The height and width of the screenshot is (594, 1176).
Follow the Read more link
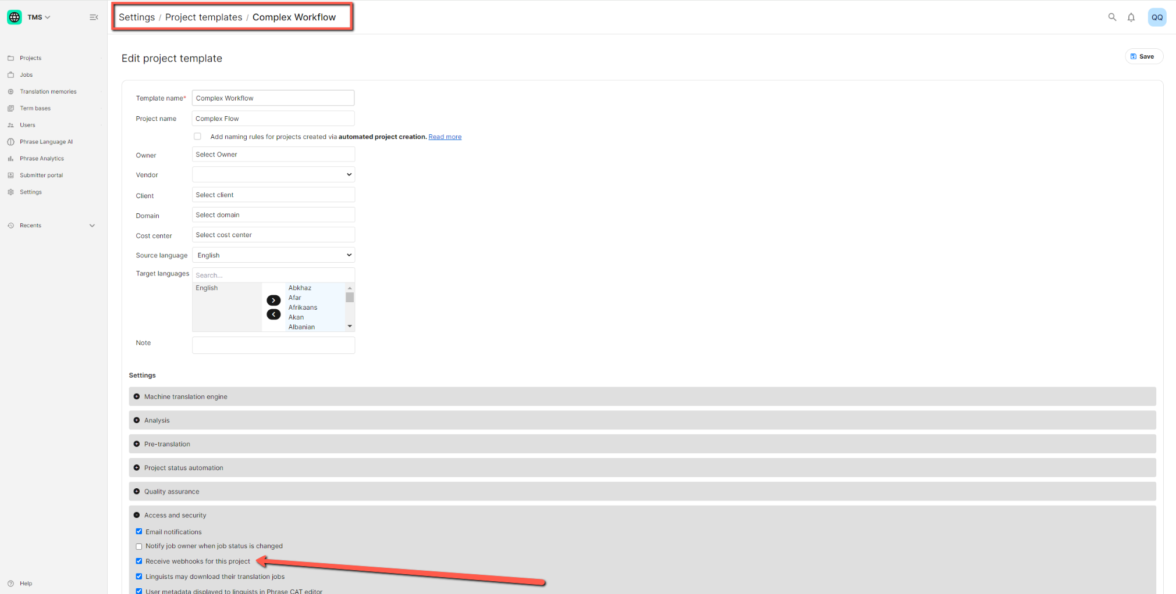[445, 137]
